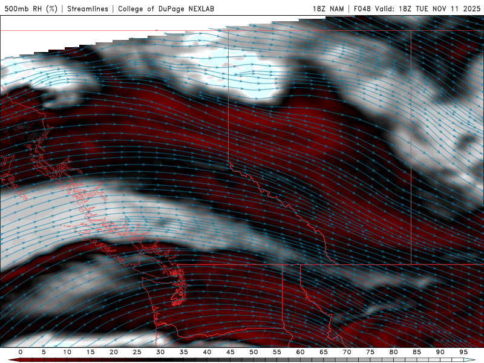Image resolution: width=484 pixels, height=363 pixels.
Task: Click the "Streamlines" header label
Action: point(88,8)
